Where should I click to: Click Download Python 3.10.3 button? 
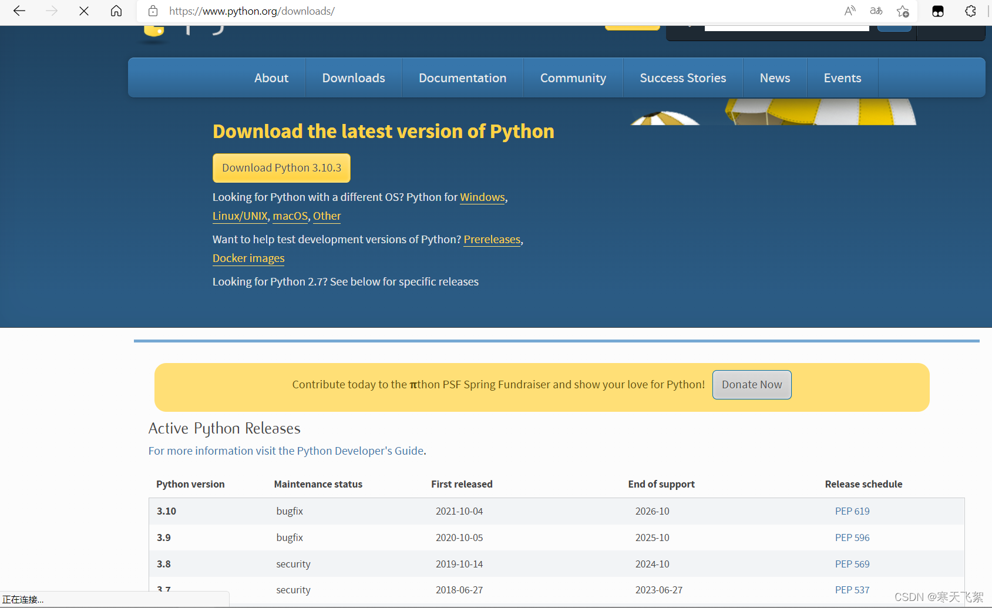281,168
